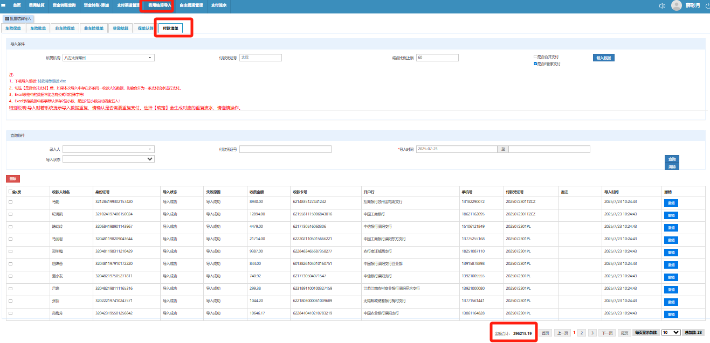The width and height of the screenshot is (710, 343).
Task: Click the 载入数据 button
Action: (603, 58)
